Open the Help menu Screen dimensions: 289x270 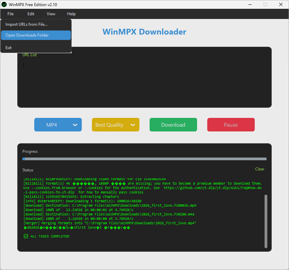(71, 14)
